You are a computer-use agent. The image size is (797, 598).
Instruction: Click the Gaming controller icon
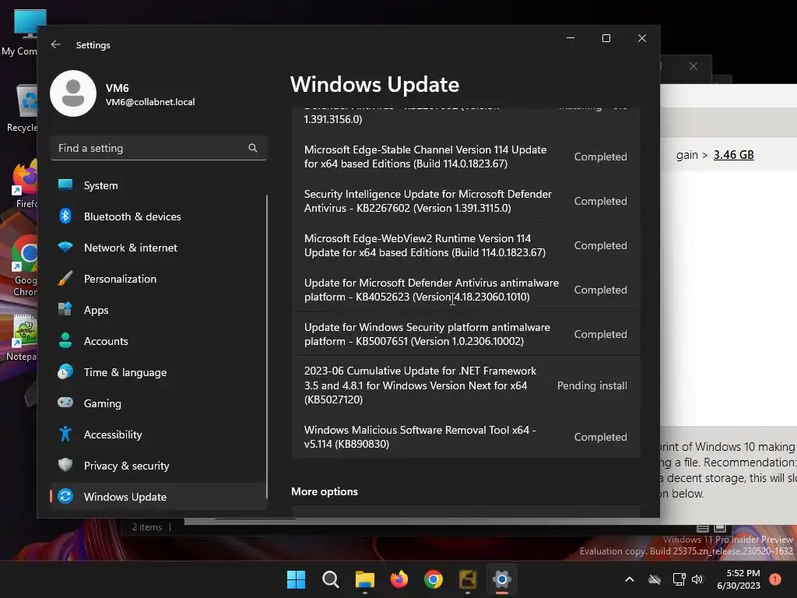(x=65, y=403)
